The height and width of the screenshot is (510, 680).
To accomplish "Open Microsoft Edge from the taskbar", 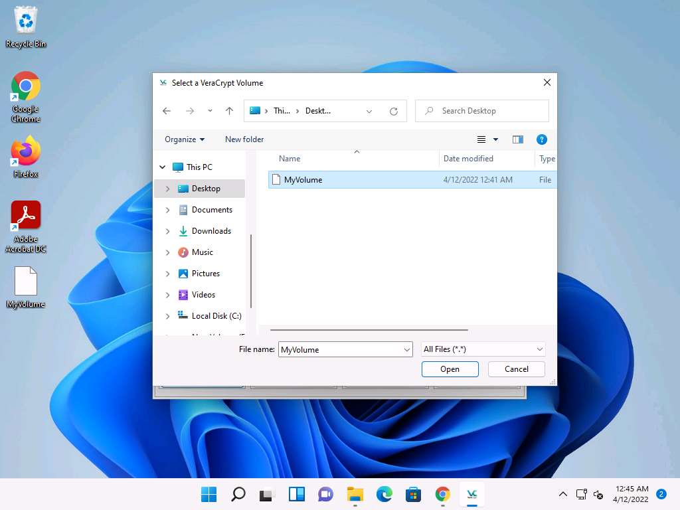I will [384, 494].
